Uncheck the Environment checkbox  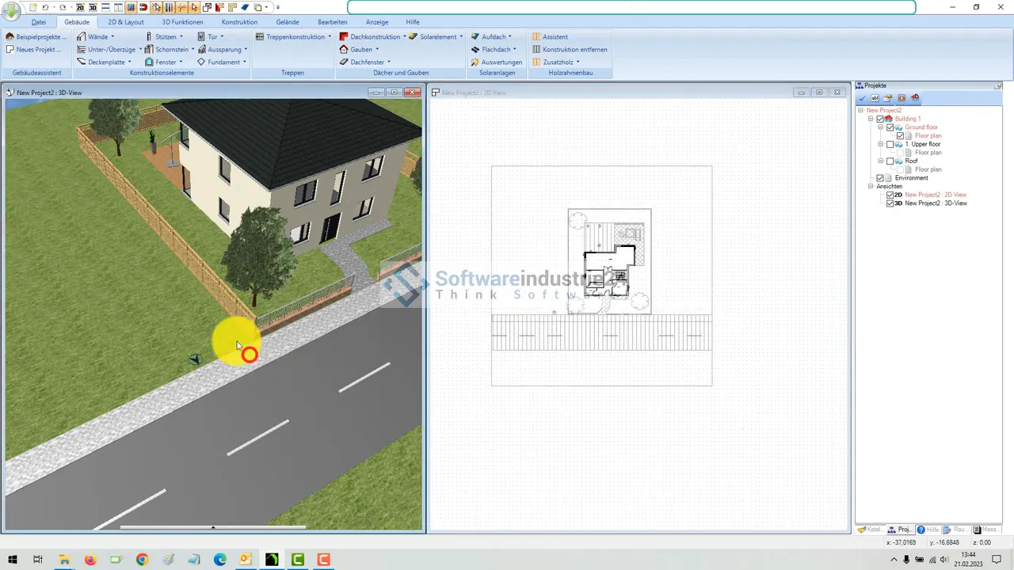880,178
